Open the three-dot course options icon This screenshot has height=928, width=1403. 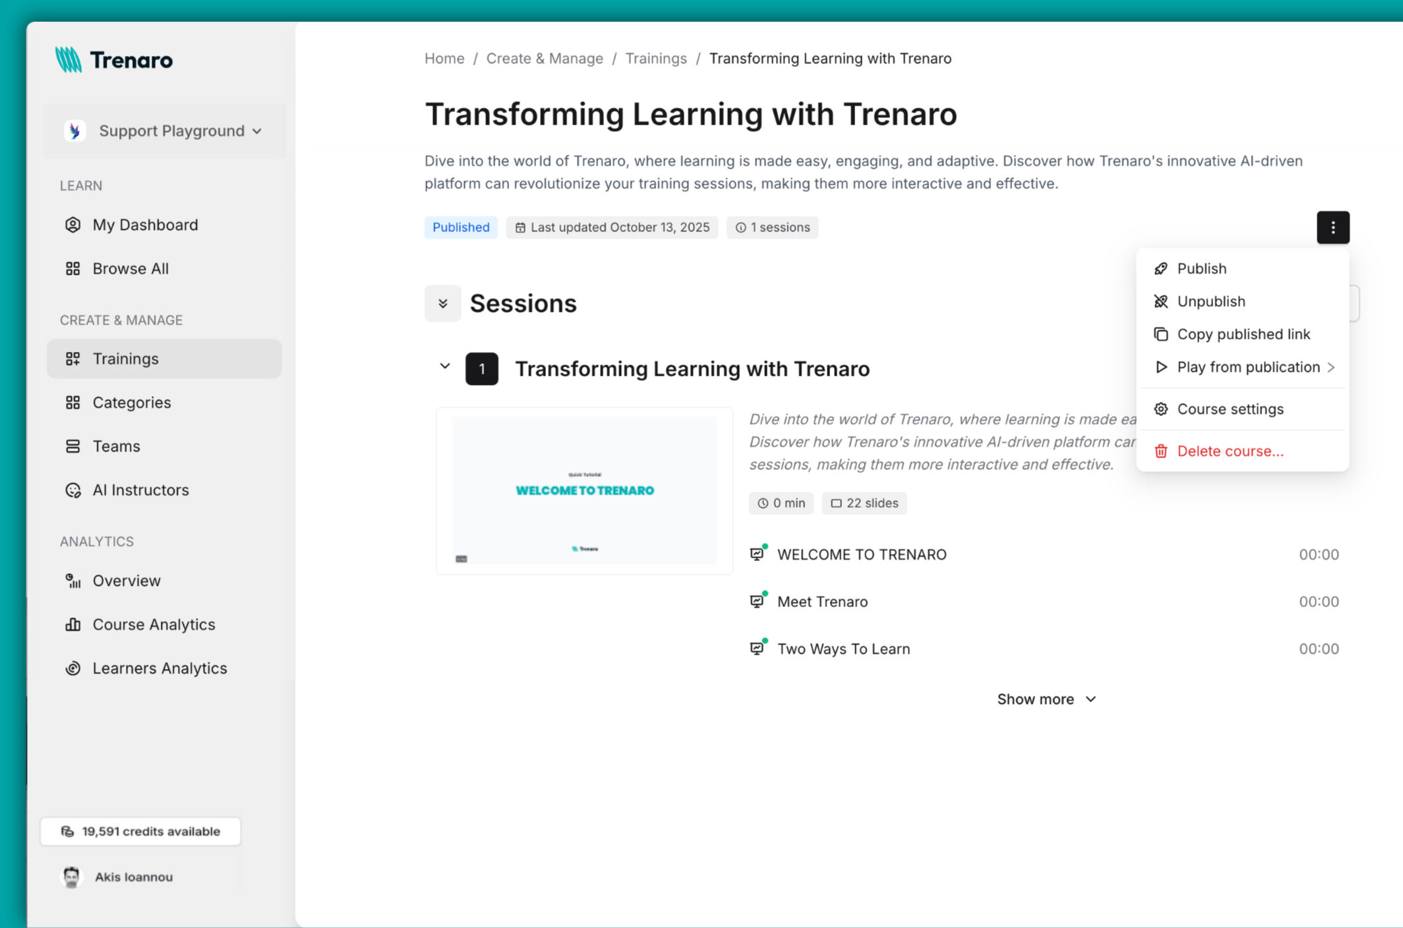[x=1333, y=227]
